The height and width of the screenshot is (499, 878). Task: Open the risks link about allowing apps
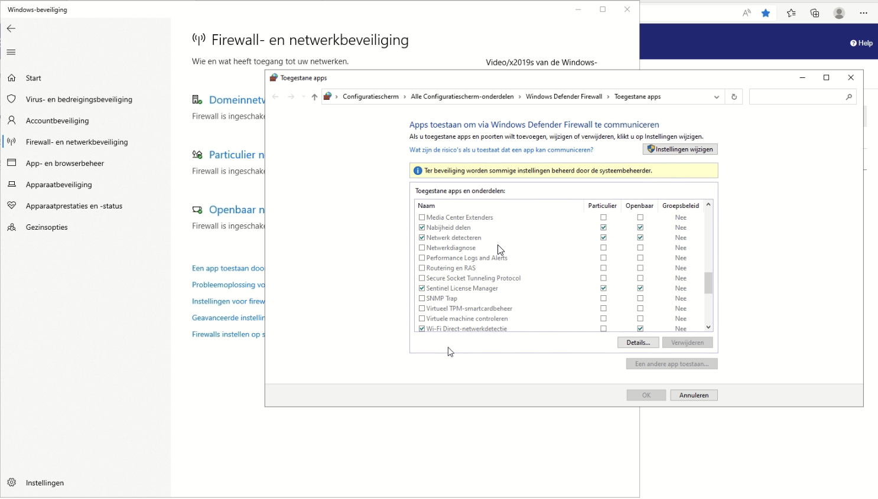click(501, 150)
